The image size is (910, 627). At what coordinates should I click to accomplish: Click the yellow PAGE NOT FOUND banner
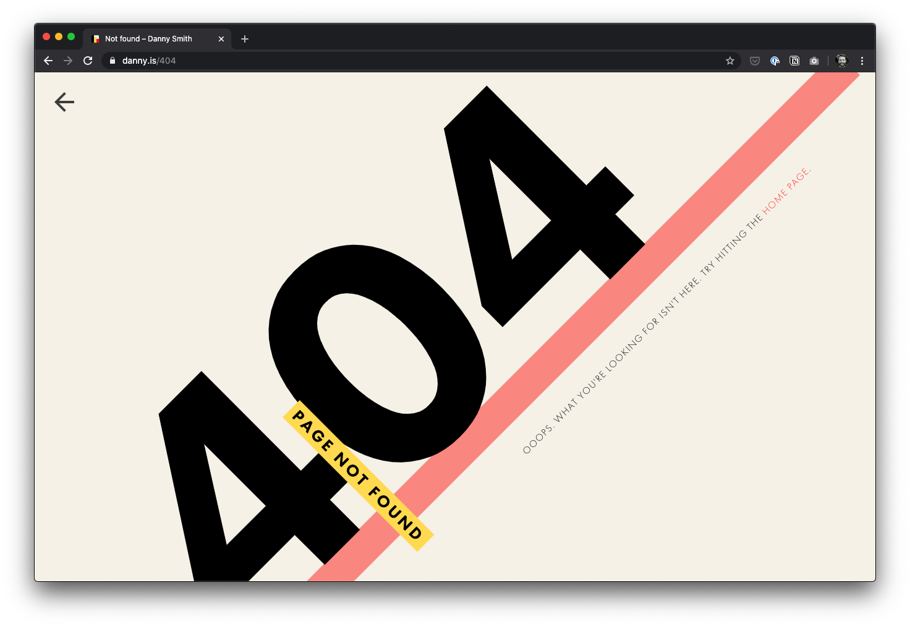[x=358, y=475]
